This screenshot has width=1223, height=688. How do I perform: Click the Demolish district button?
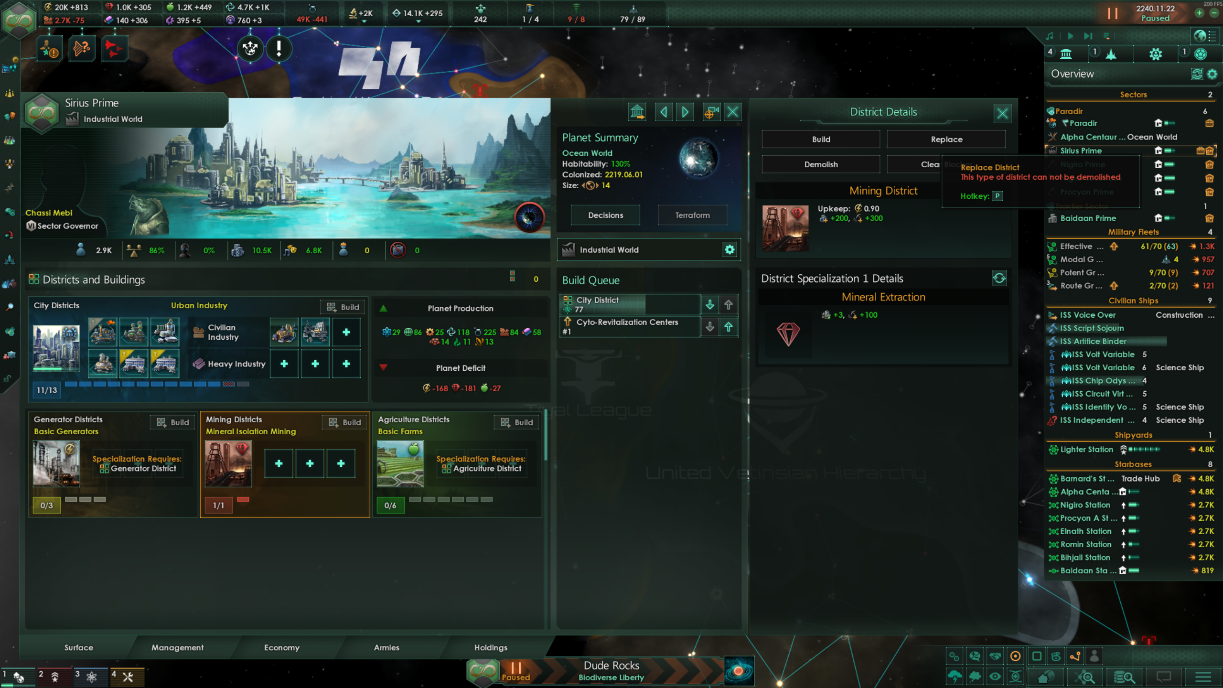click(821, 164)
